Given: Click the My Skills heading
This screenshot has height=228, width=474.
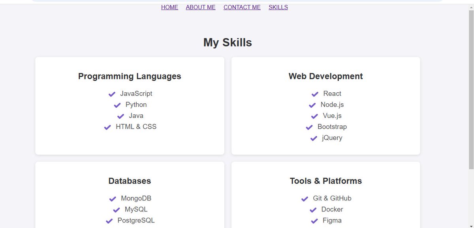Looking at the screenshot, I should pos(228,43).
